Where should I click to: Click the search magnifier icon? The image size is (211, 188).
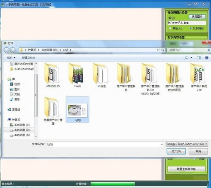tap(209, 50)
